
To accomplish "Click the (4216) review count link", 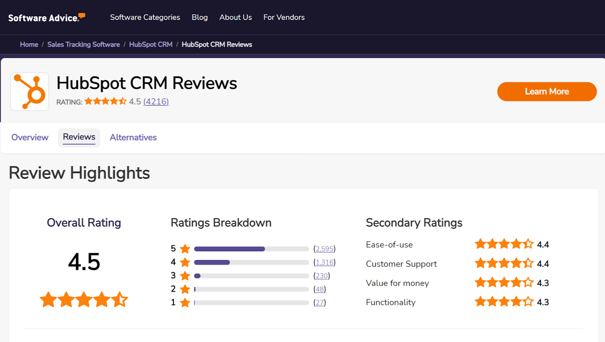I will coord(156,101).
